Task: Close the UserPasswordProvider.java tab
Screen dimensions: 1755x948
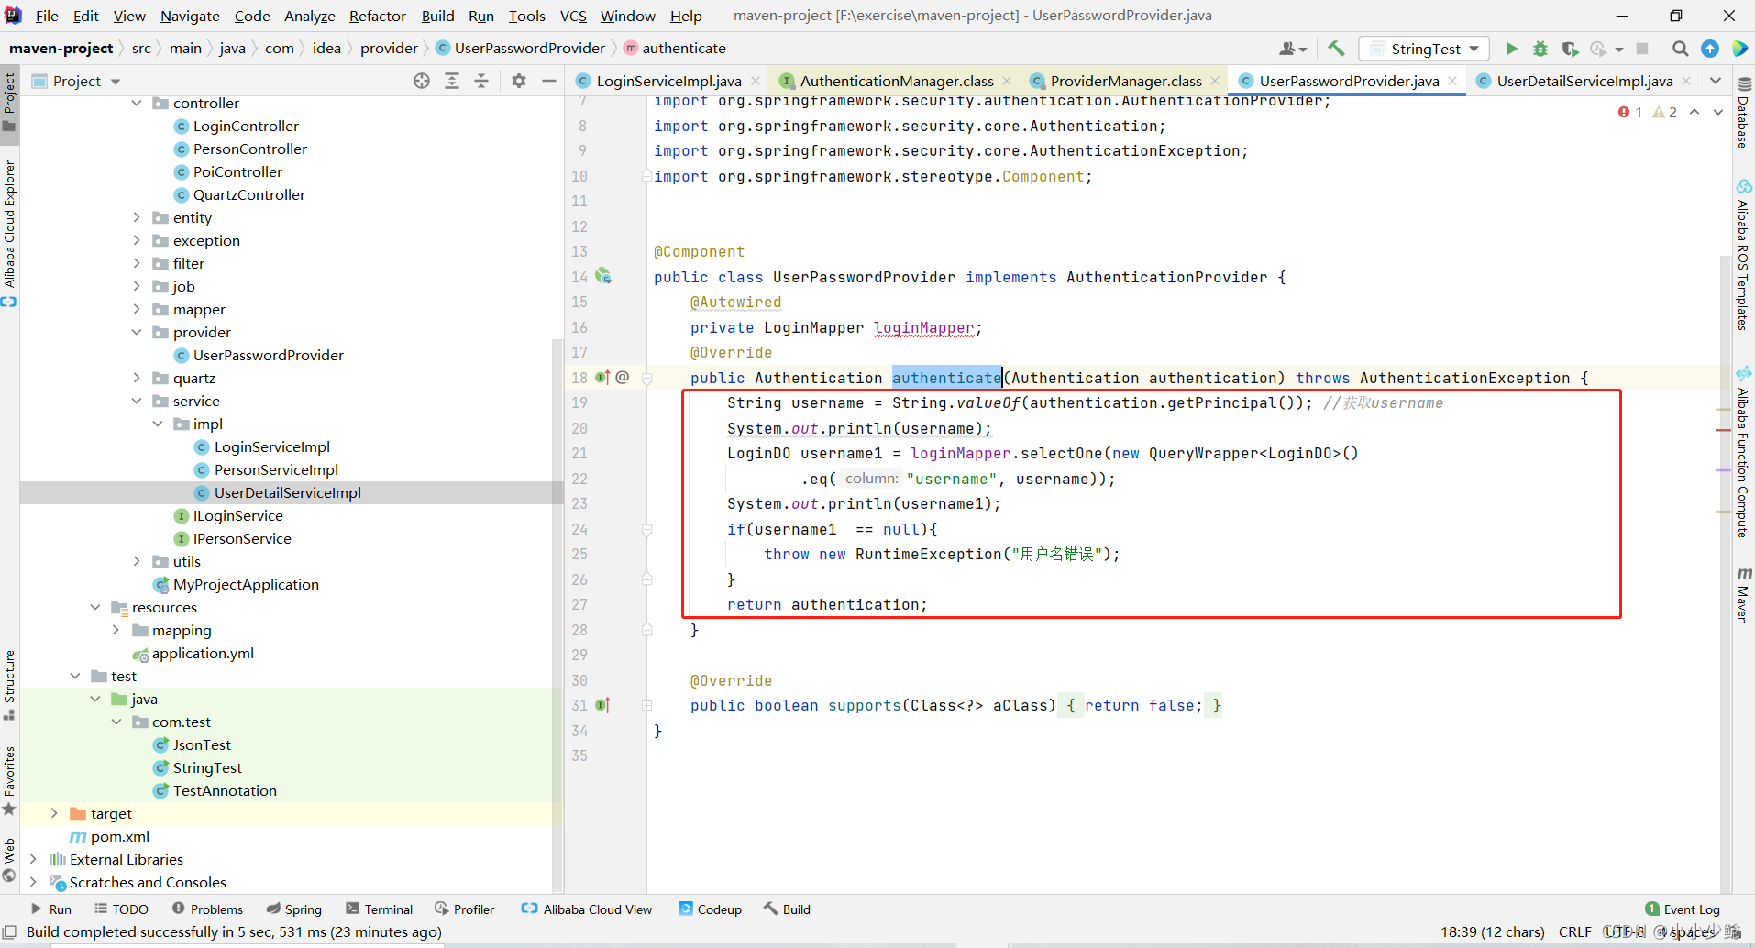Action: point(1452,81)
